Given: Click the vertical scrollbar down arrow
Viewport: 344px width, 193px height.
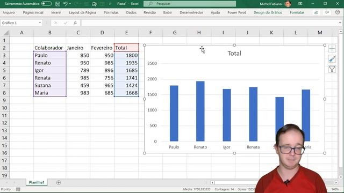Looking at the screenshot, I should tap(341, 177).
